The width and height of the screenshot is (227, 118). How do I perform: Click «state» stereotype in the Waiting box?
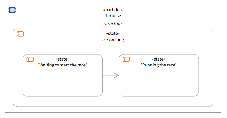63,59
